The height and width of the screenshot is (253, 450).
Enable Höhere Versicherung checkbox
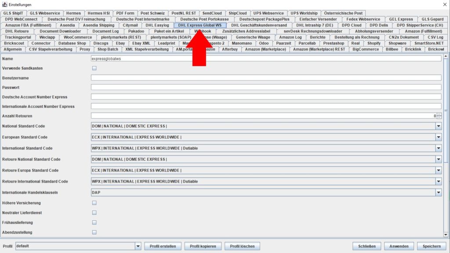[x=94, y=203]
